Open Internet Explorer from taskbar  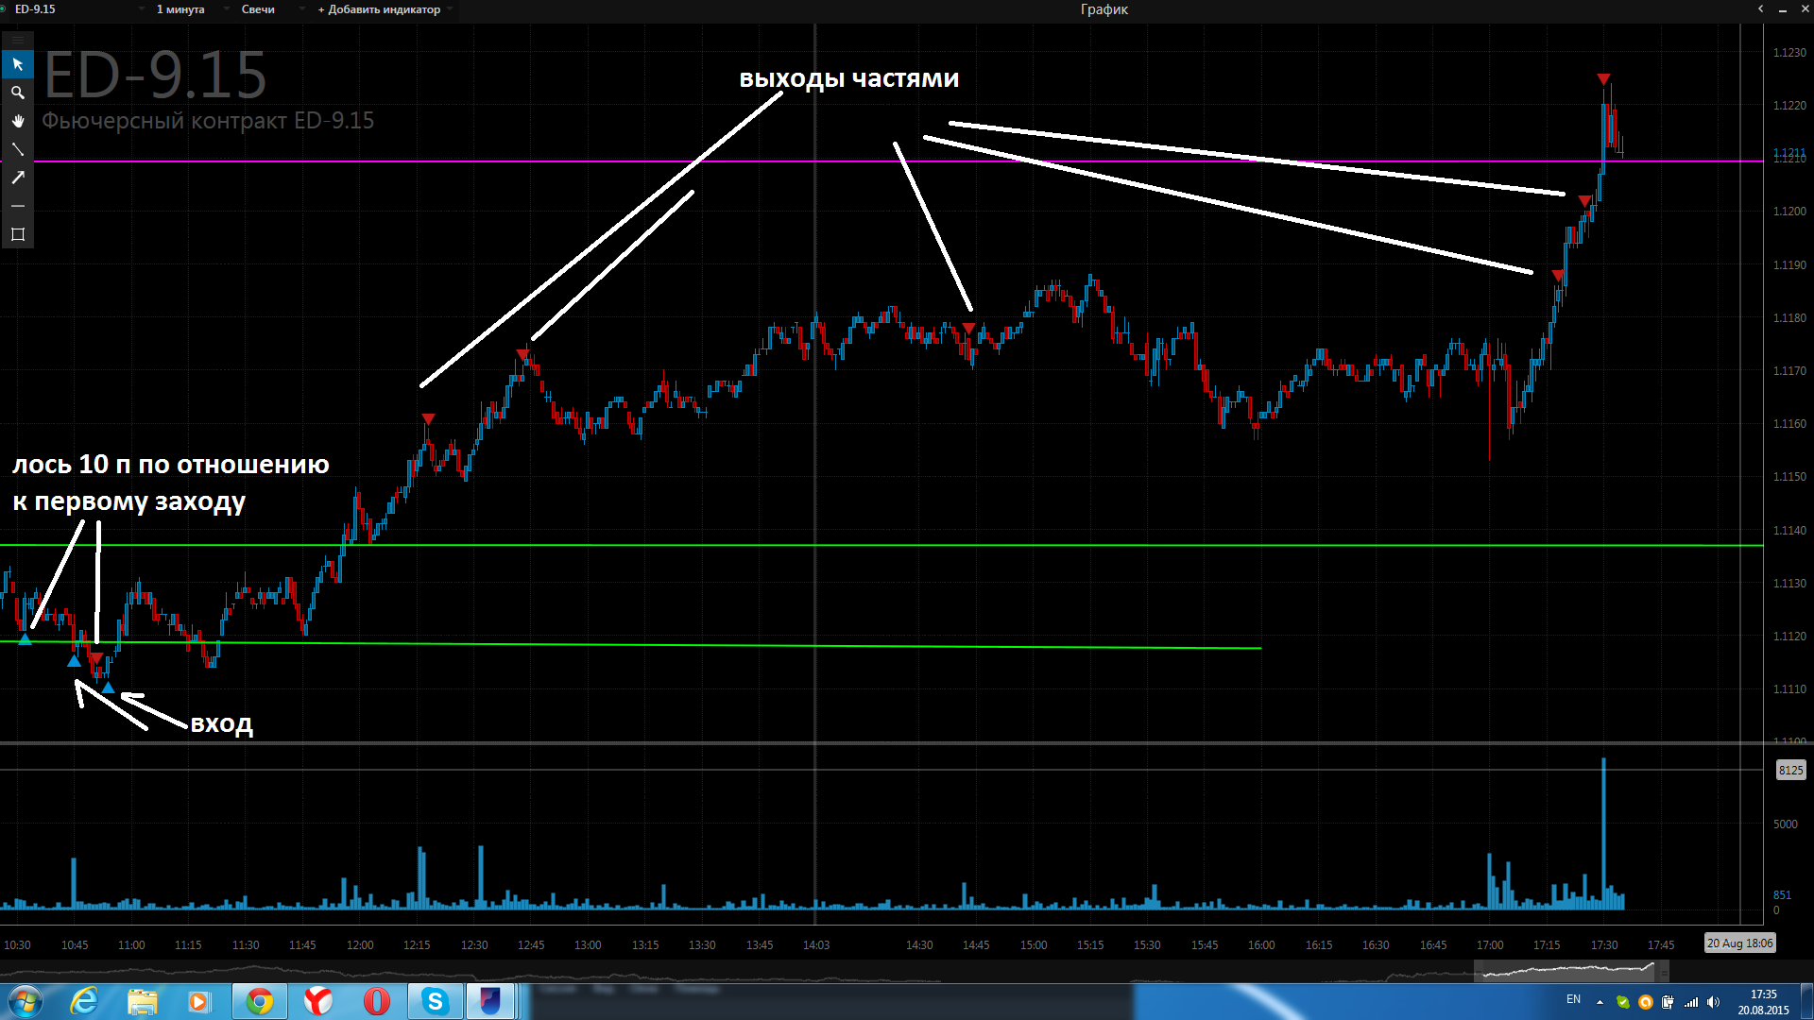coord(84,1001)
